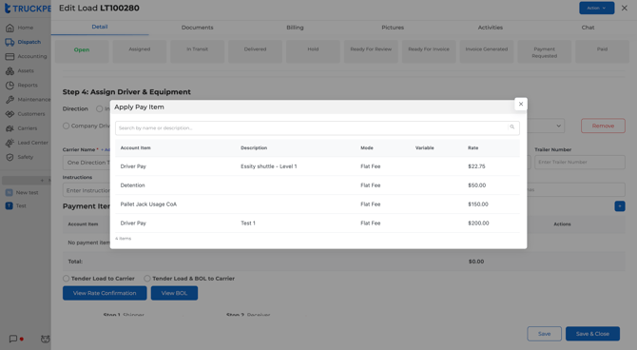Focus the Instructions input field
The width and height of the screenshot is (637, 350).
(87, 190)
